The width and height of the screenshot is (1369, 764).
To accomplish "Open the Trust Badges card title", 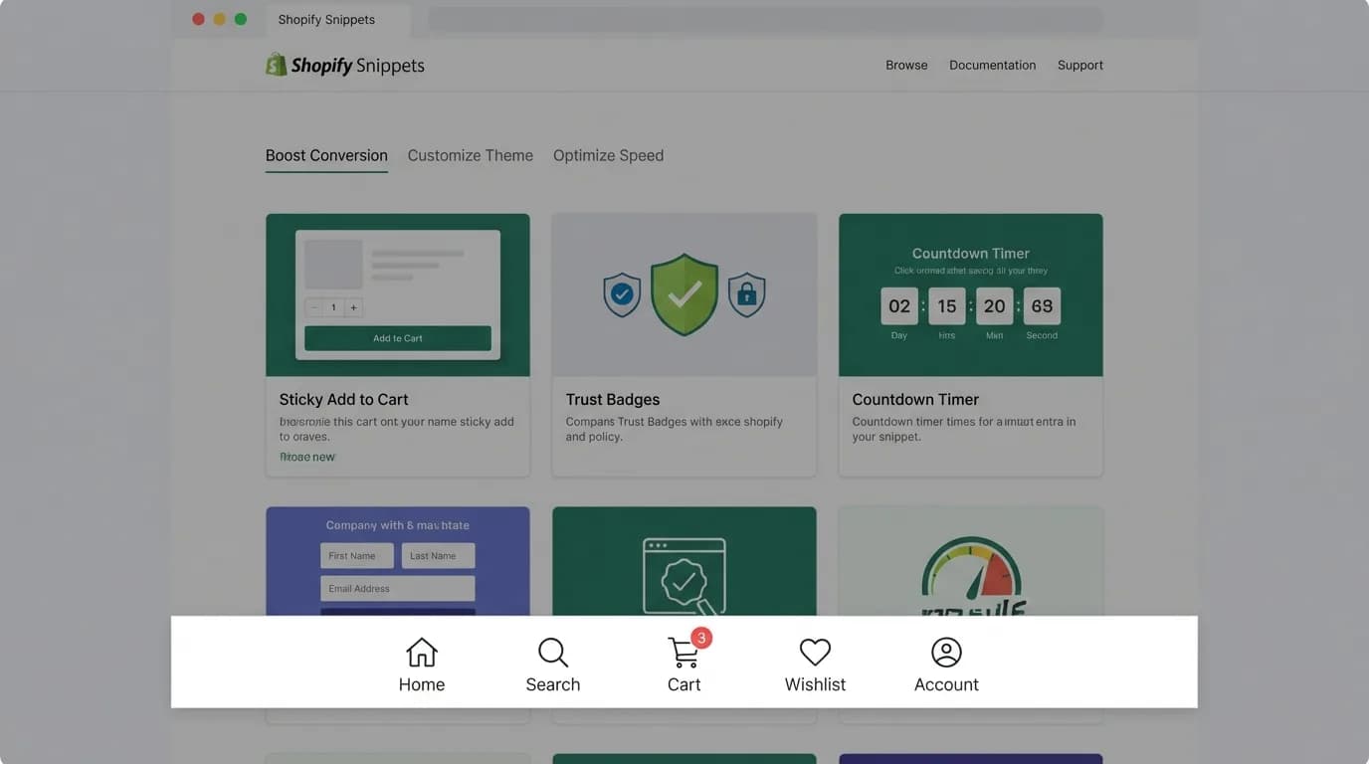I will point(613,400).
